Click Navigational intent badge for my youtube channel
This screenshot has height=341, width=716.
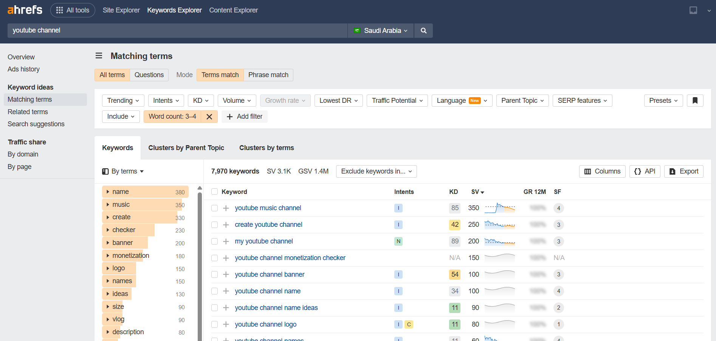coord(398,242)
